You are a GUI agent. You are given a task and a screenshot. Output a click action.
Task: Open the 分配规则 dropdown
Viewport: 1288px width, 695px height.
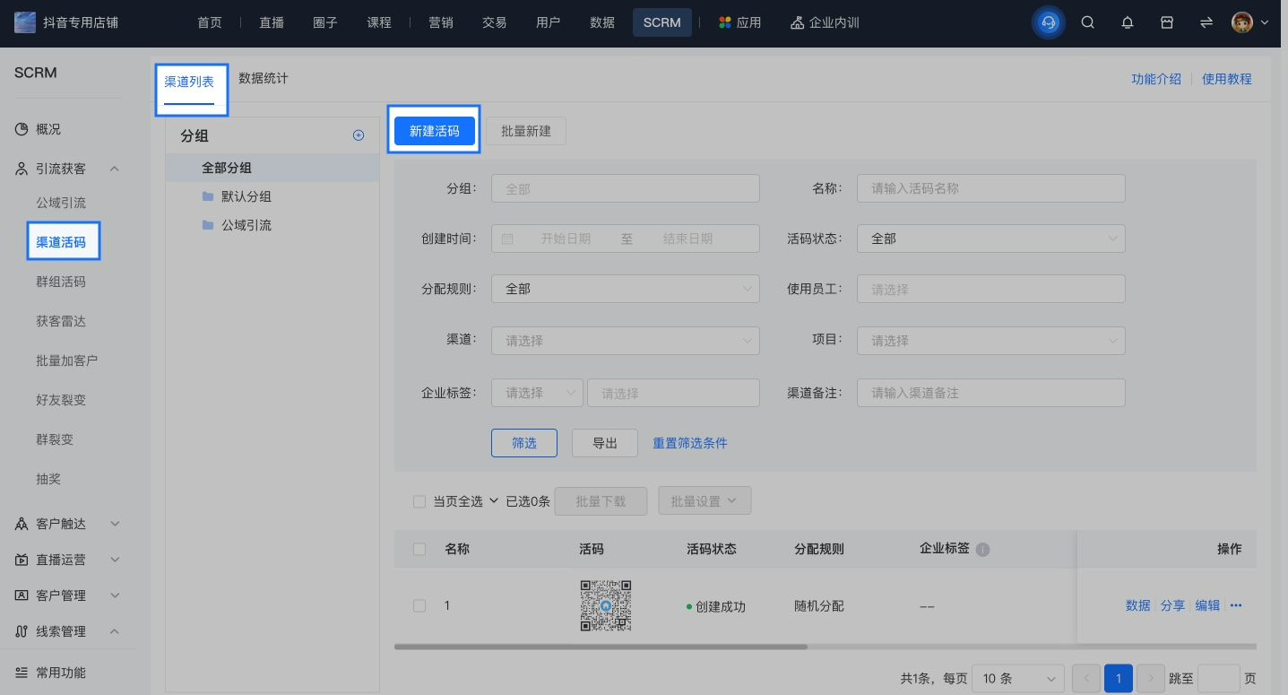pos(626,289)
